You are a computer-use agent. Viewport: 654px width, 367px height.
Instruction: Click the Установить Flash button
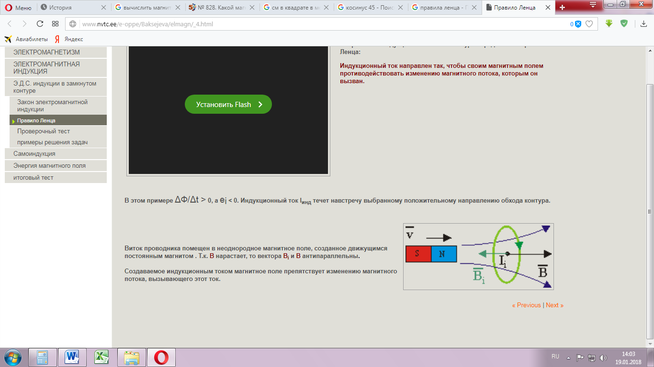[x=228, y=104]
